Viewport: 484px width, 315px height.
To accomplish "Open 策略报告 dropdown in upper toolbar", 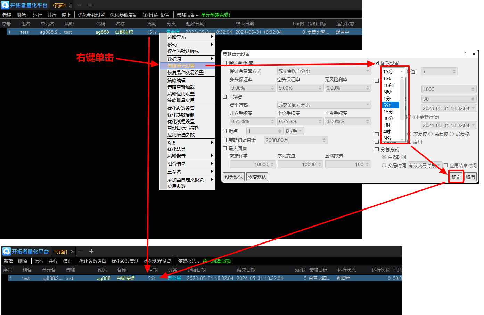I will 187,15.
